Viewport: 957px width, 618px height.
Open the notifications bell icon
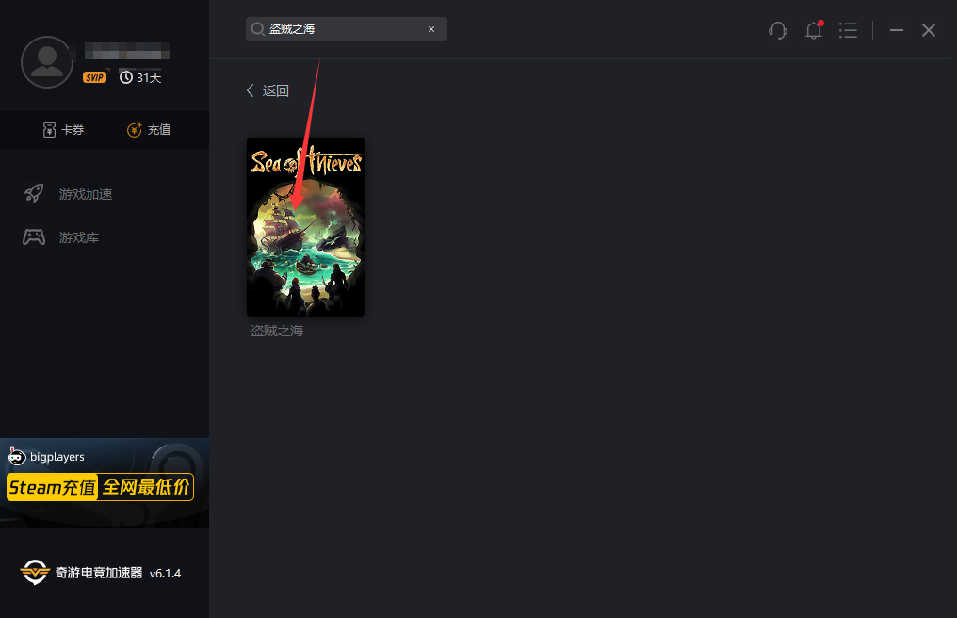[814, 30]
